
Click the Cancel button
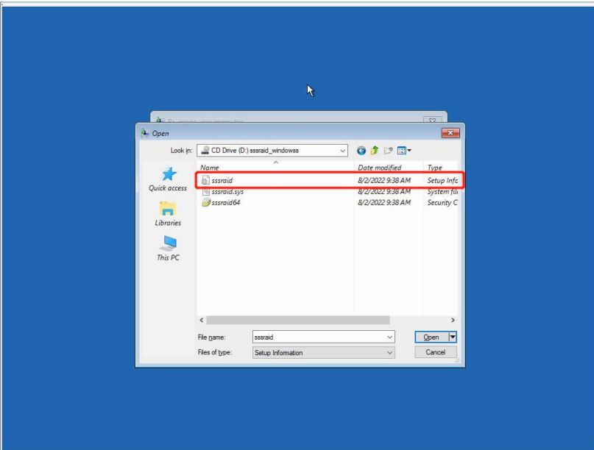click(436, 352)
